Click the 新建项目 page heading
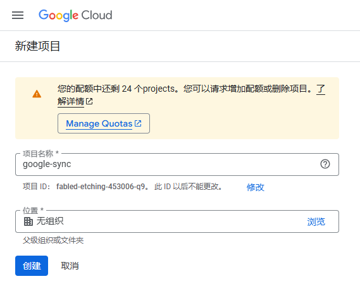The width and height of the screenshot is (360, 286). coord(37,46)
